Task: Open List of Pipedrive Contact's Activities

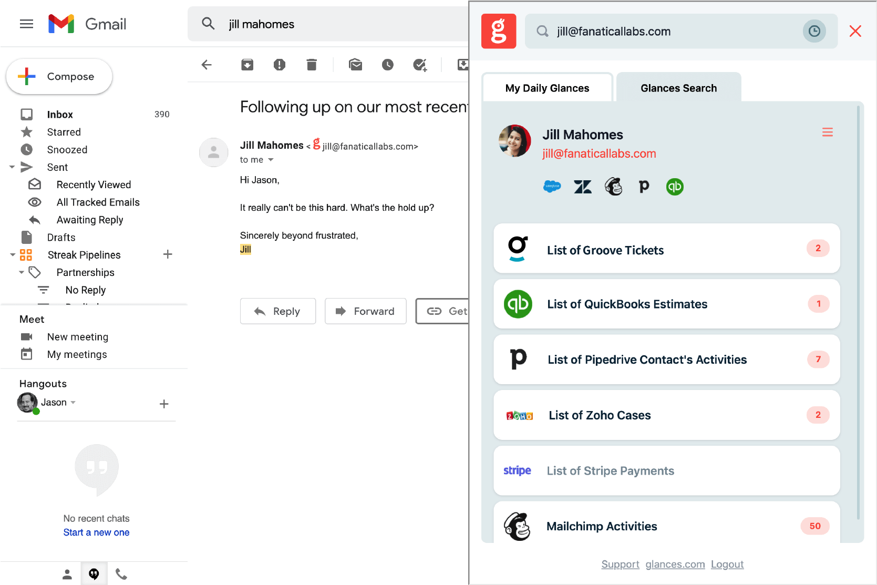Action: tap(667, 360)
